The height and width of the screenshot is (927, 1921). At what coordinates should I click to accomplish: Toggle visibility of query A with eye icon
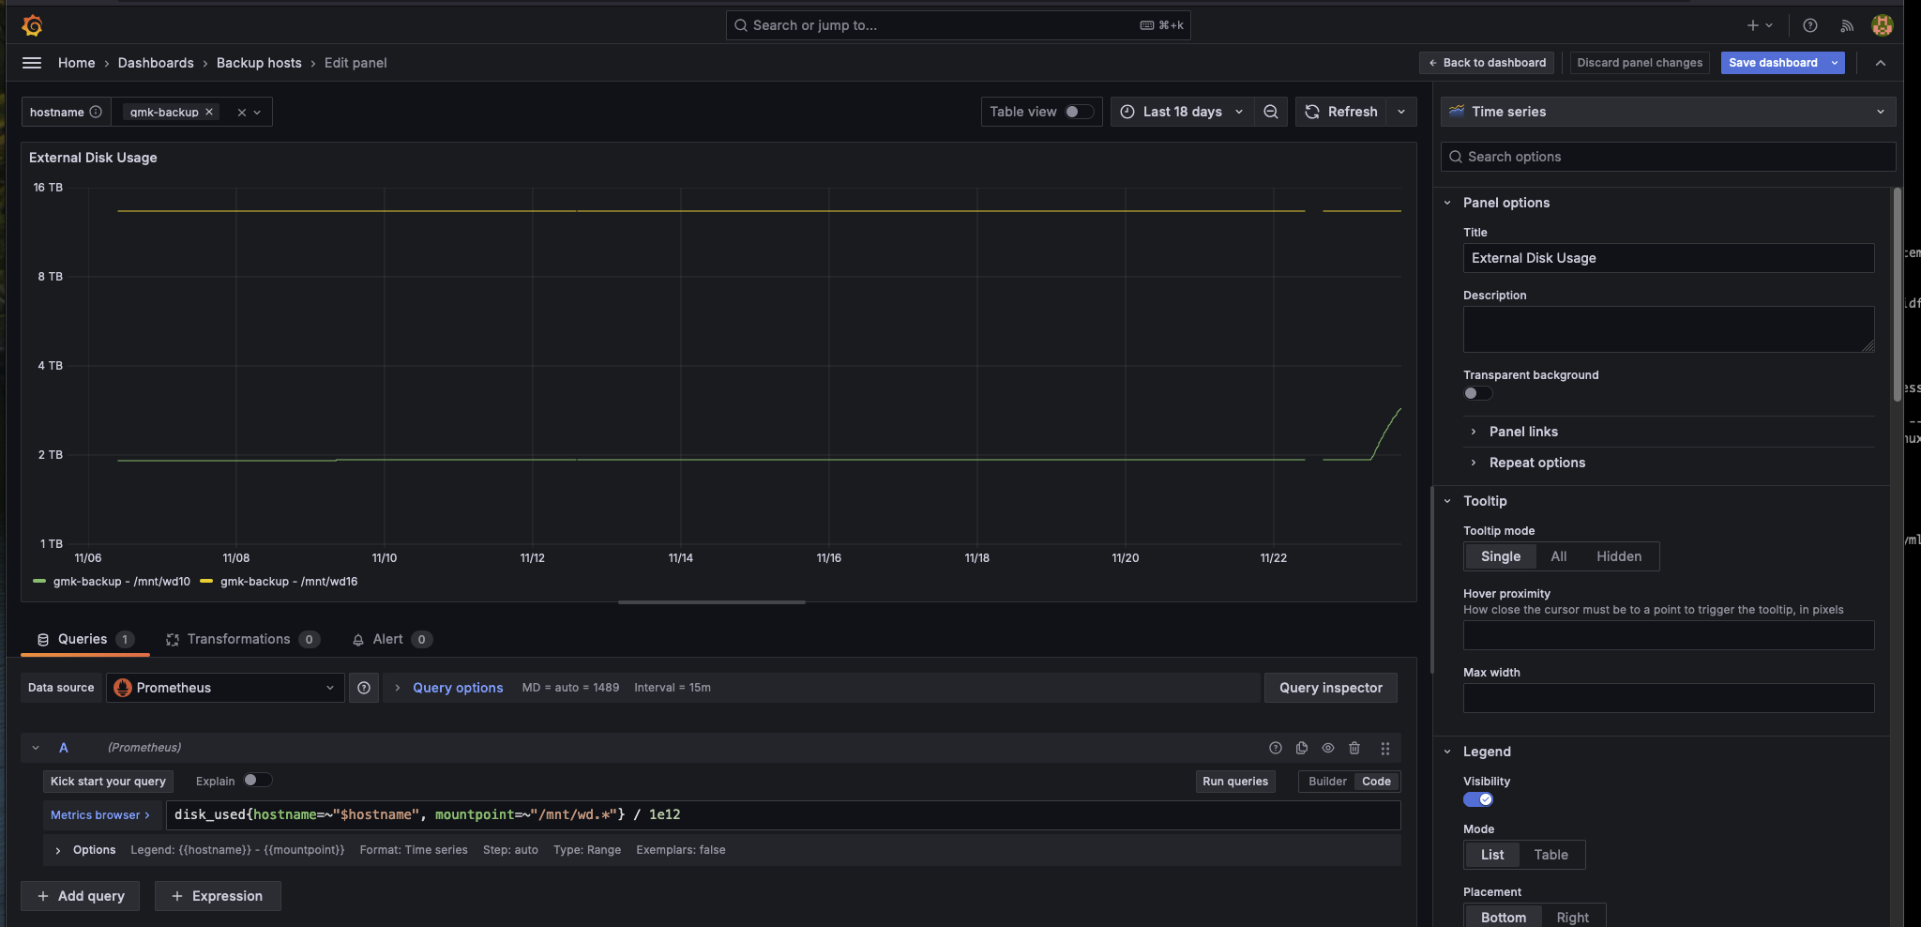(x=1328, y=748)
